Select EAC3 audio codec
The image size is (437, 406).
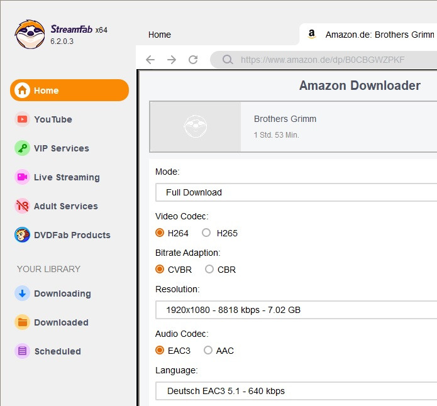(160, 350)
